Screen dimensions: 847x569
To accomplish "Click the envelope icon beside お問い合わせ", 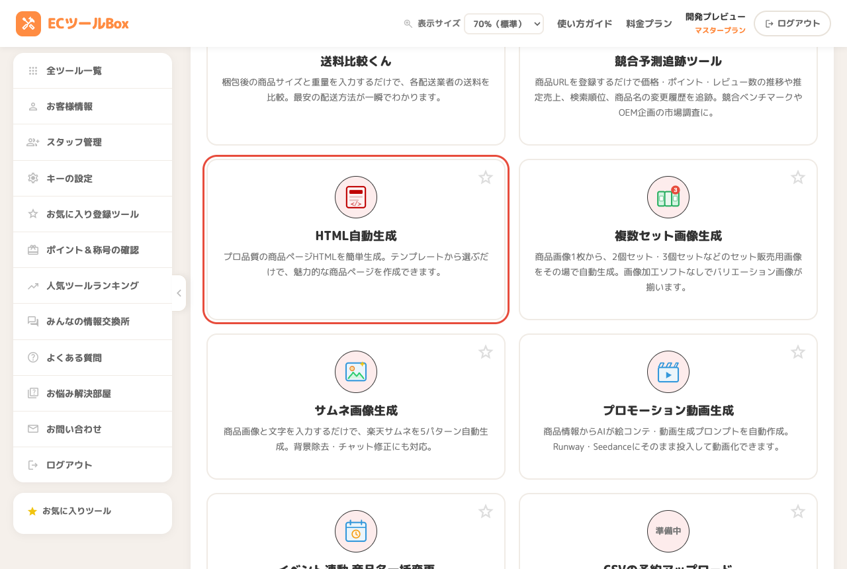I will pos(33,429).
